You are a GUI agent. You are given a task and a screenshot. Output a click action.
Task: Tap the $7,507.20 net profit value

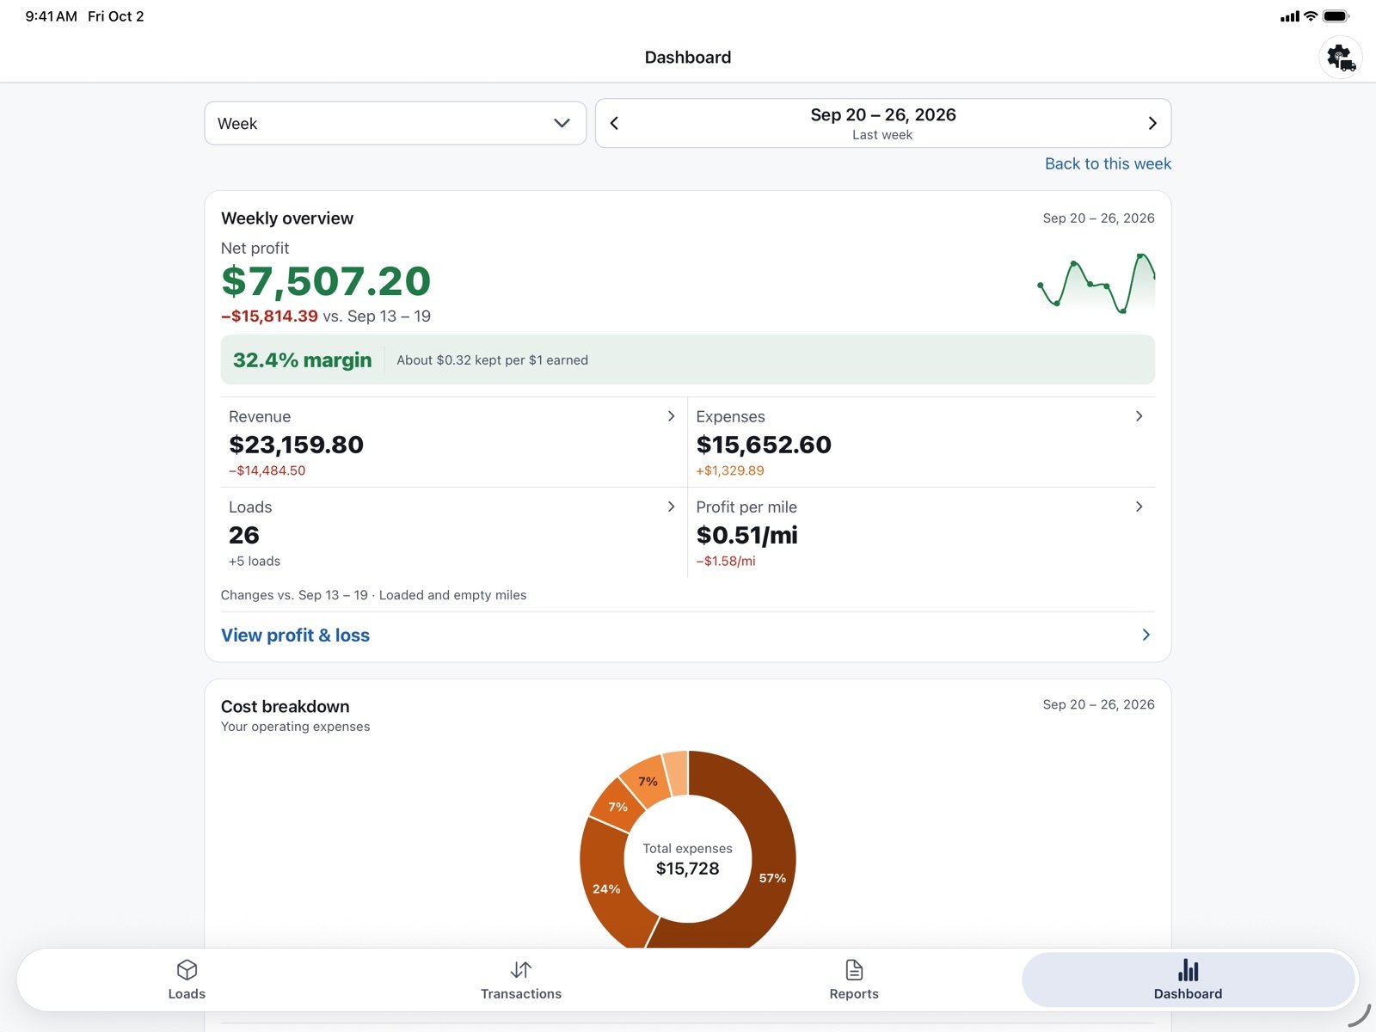point(326,281)
